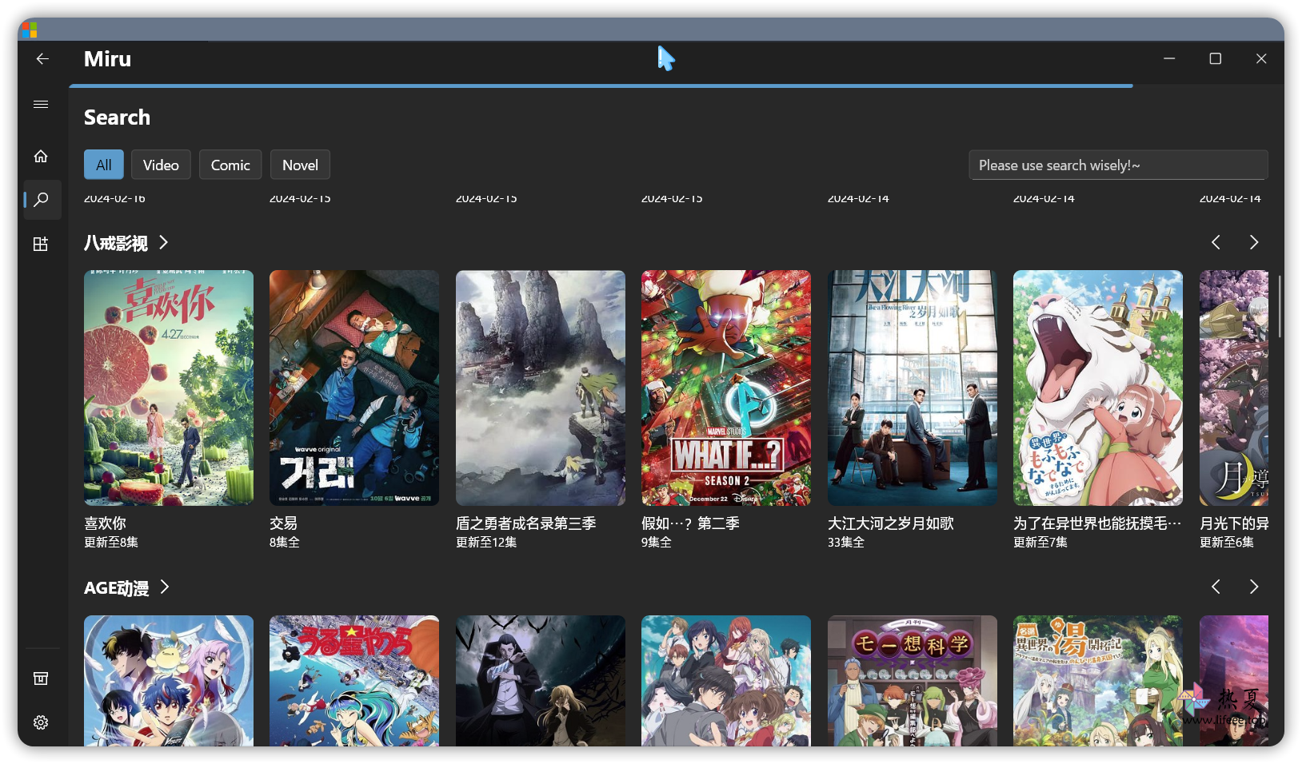Expand the 八戒影视 section chevron
1302x764 pixels.
(x=164, y=242)
